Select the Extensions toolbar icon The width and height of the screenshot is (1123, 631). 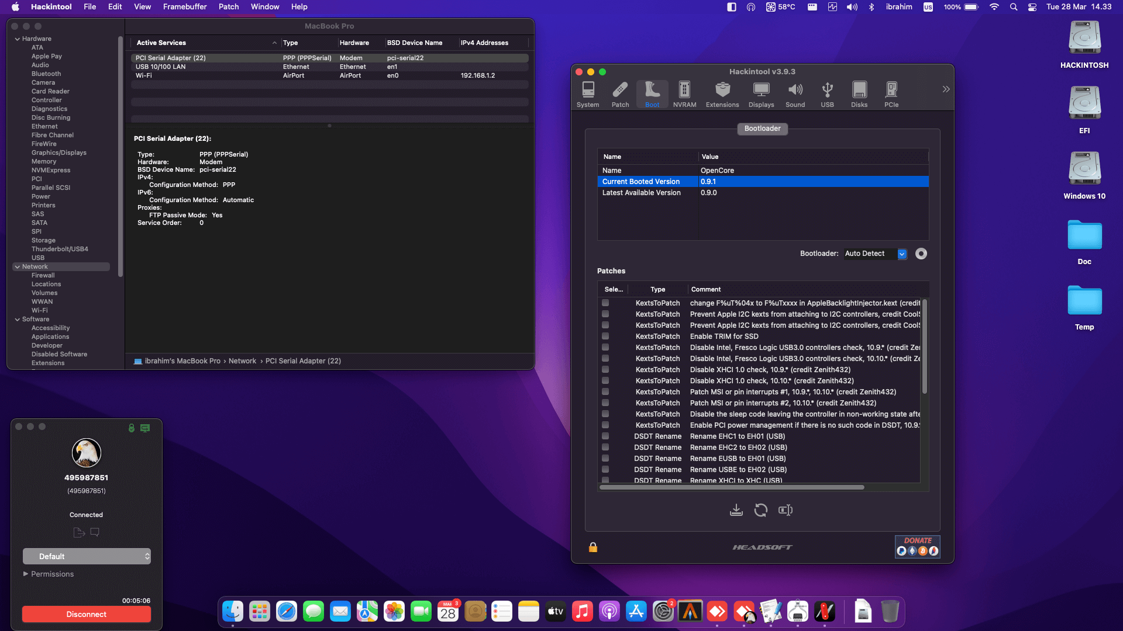click(722, 94)
